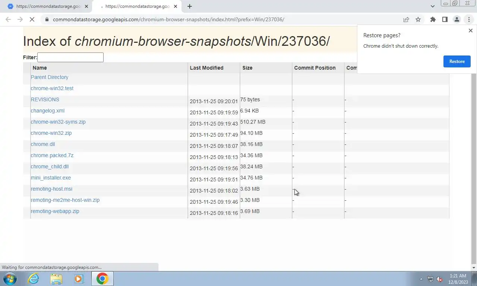477x286 pixels.
Task: Select the 94.10 MB size cell
Action: coord(251,133)
